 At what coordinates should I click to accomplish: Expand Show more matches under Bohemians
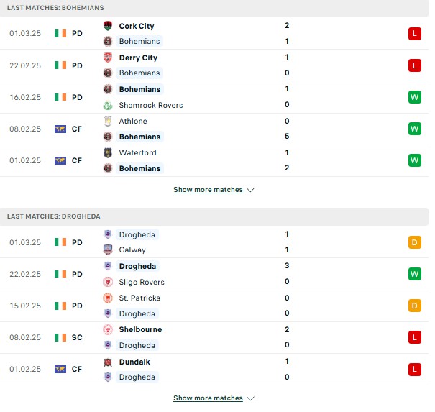pos(208,190)
